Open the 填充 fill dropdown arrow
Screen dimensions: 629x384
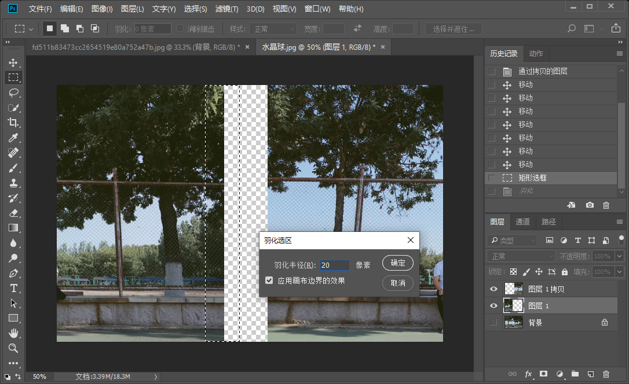[620, 272]
